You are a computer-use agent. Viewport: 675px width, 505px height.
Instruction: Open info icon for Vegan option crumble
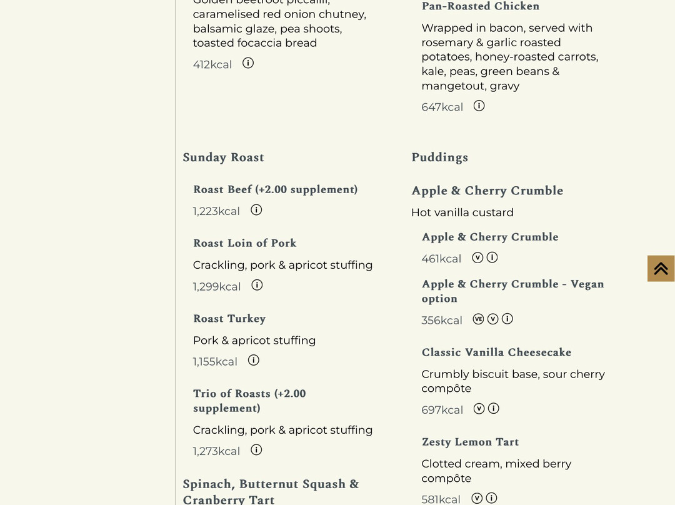coord(507,319)
